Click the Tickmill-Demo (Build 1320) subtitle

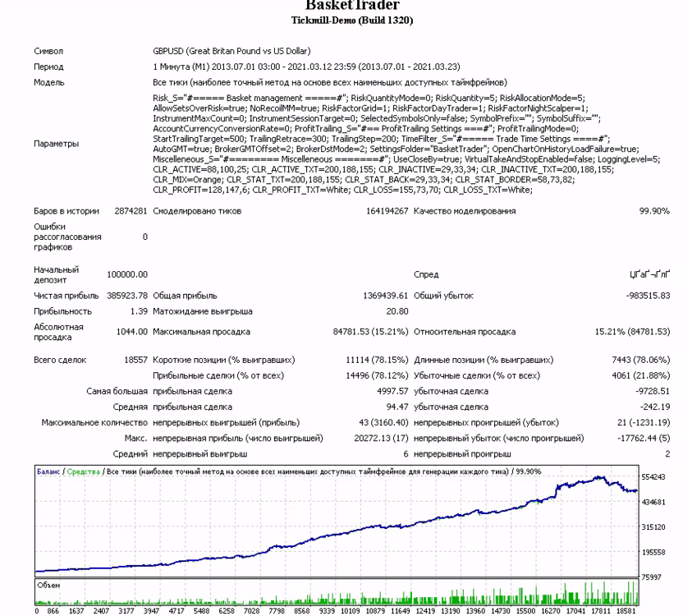click(x=352, y=20)
